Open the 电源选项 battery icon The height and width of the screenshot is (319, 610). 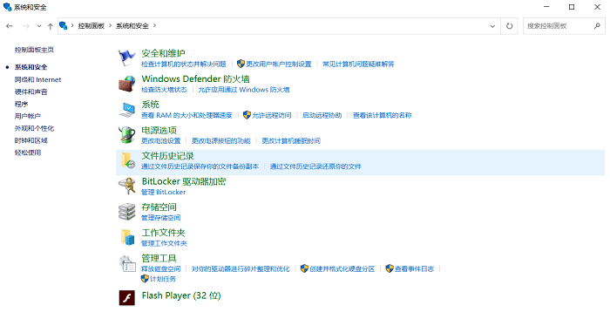point(127,135)
